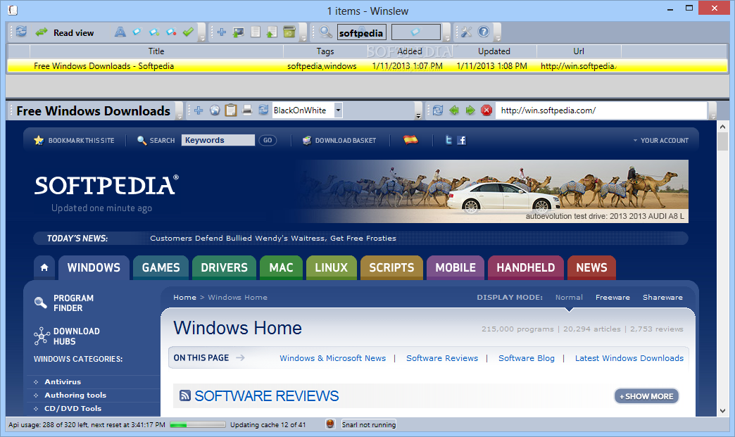This screenshot has height=437, width=735.
Task: Click the clipboard copy icon
Action: coord(231,110)
